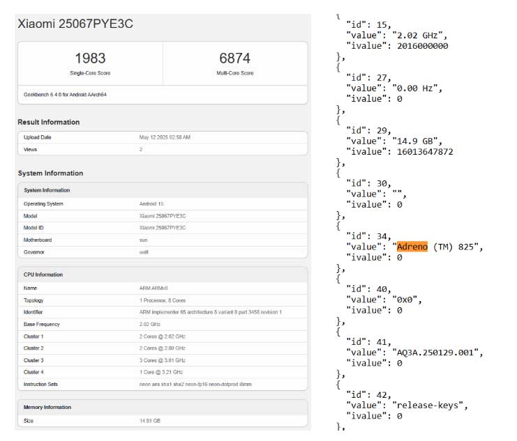This screenshot has height=441, width=517.
Task: Click the Cluster 2 row label
Action: (x=33, y=348)
